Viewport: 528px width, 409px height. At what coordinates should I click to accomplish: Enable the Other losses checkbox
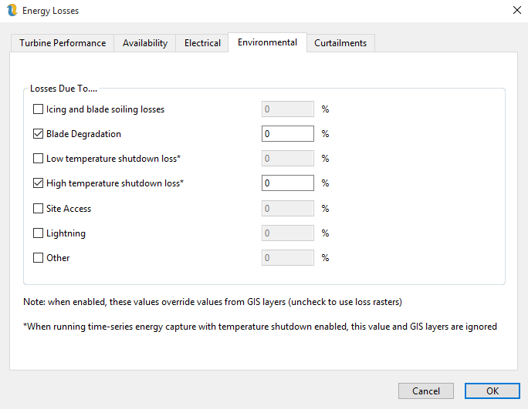[39, 258]
